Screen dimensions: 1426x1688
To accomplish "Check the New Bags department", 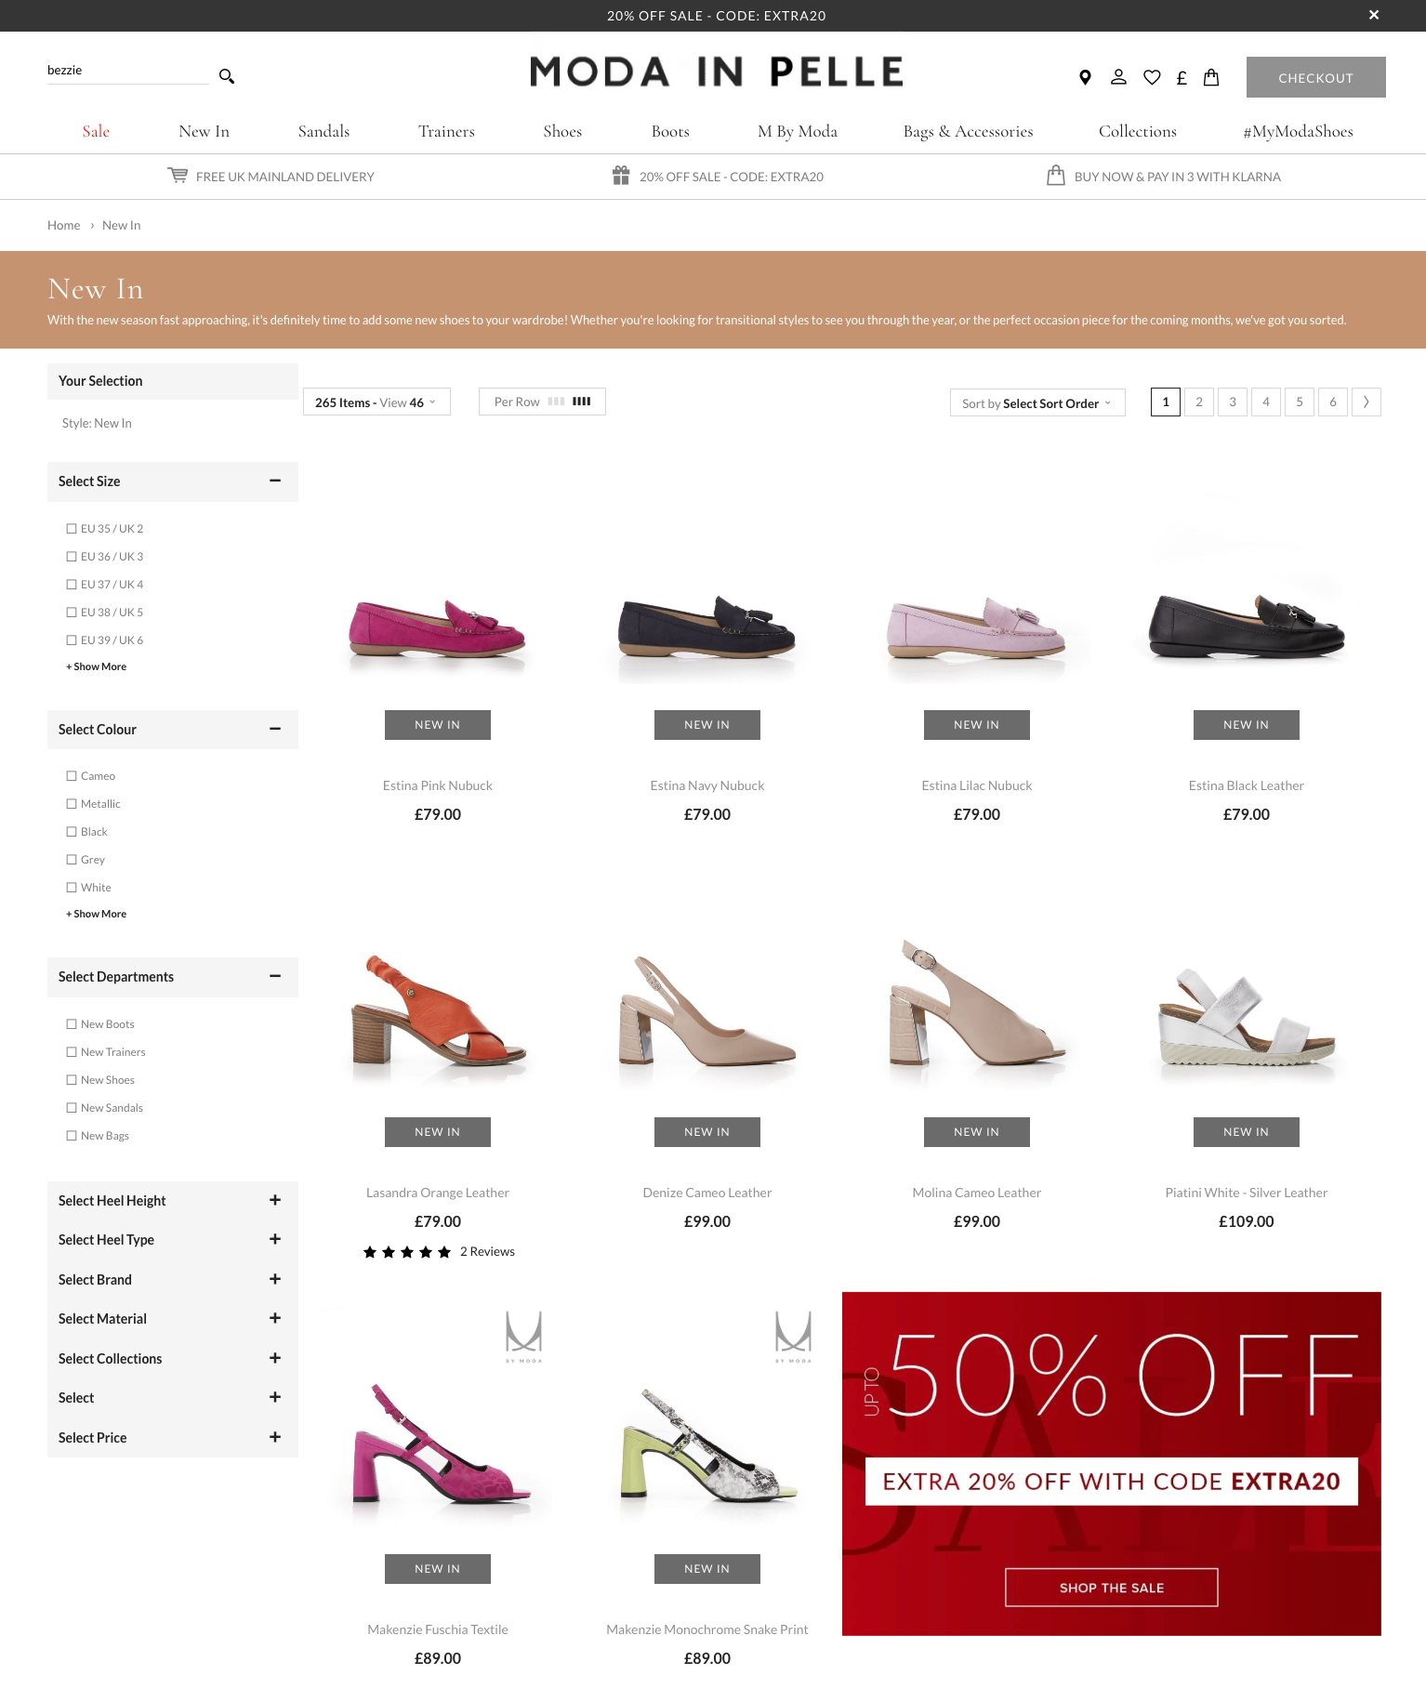I will pyautogui.click(x=72, y=1136).
